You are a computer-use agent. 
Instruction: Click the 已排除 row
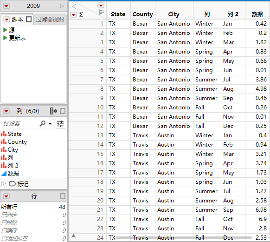pos(33,222)
